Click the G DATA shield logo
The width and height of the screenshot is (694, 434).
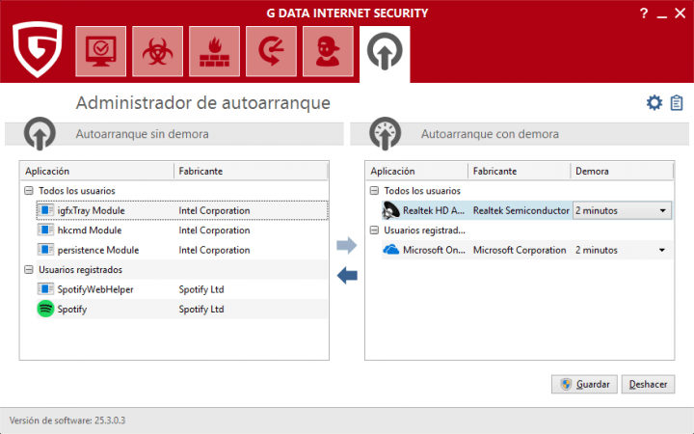pos(38,49)
